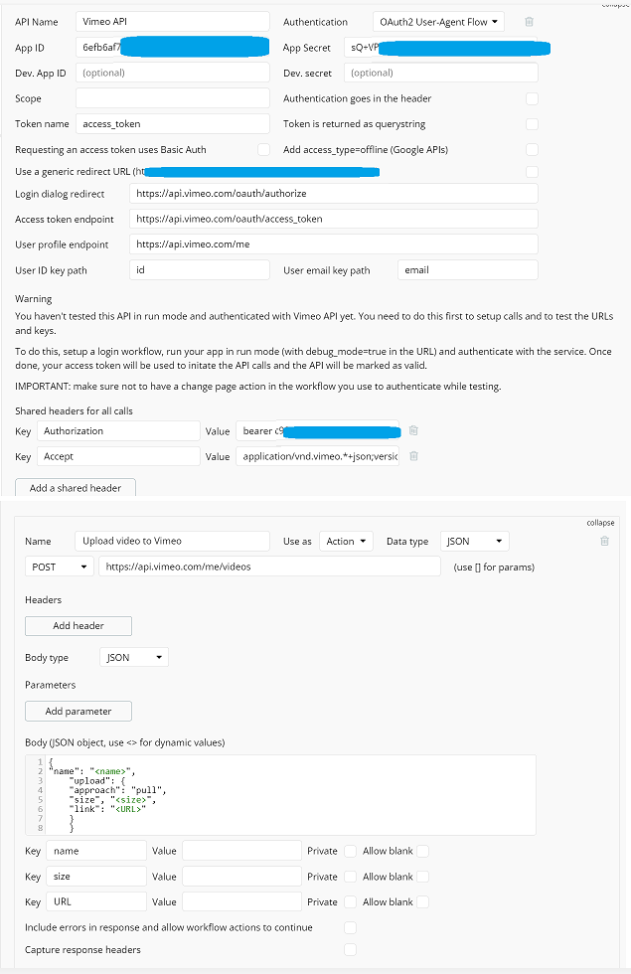Click the Add parameter button
The width and height of the screenshot is (631, 974).
tap(79, 712)
